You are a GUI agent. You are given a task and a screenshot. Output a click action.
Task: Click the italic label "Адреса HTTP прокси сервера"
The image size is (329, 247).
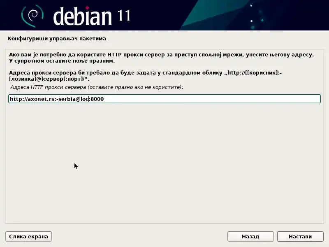pos(48,87)
